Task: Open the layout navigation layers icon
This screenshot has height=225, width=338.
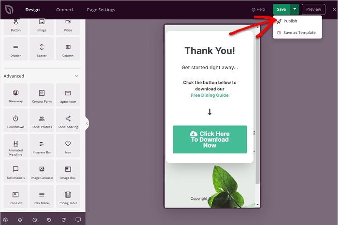Action: click(x=20, y=220)
